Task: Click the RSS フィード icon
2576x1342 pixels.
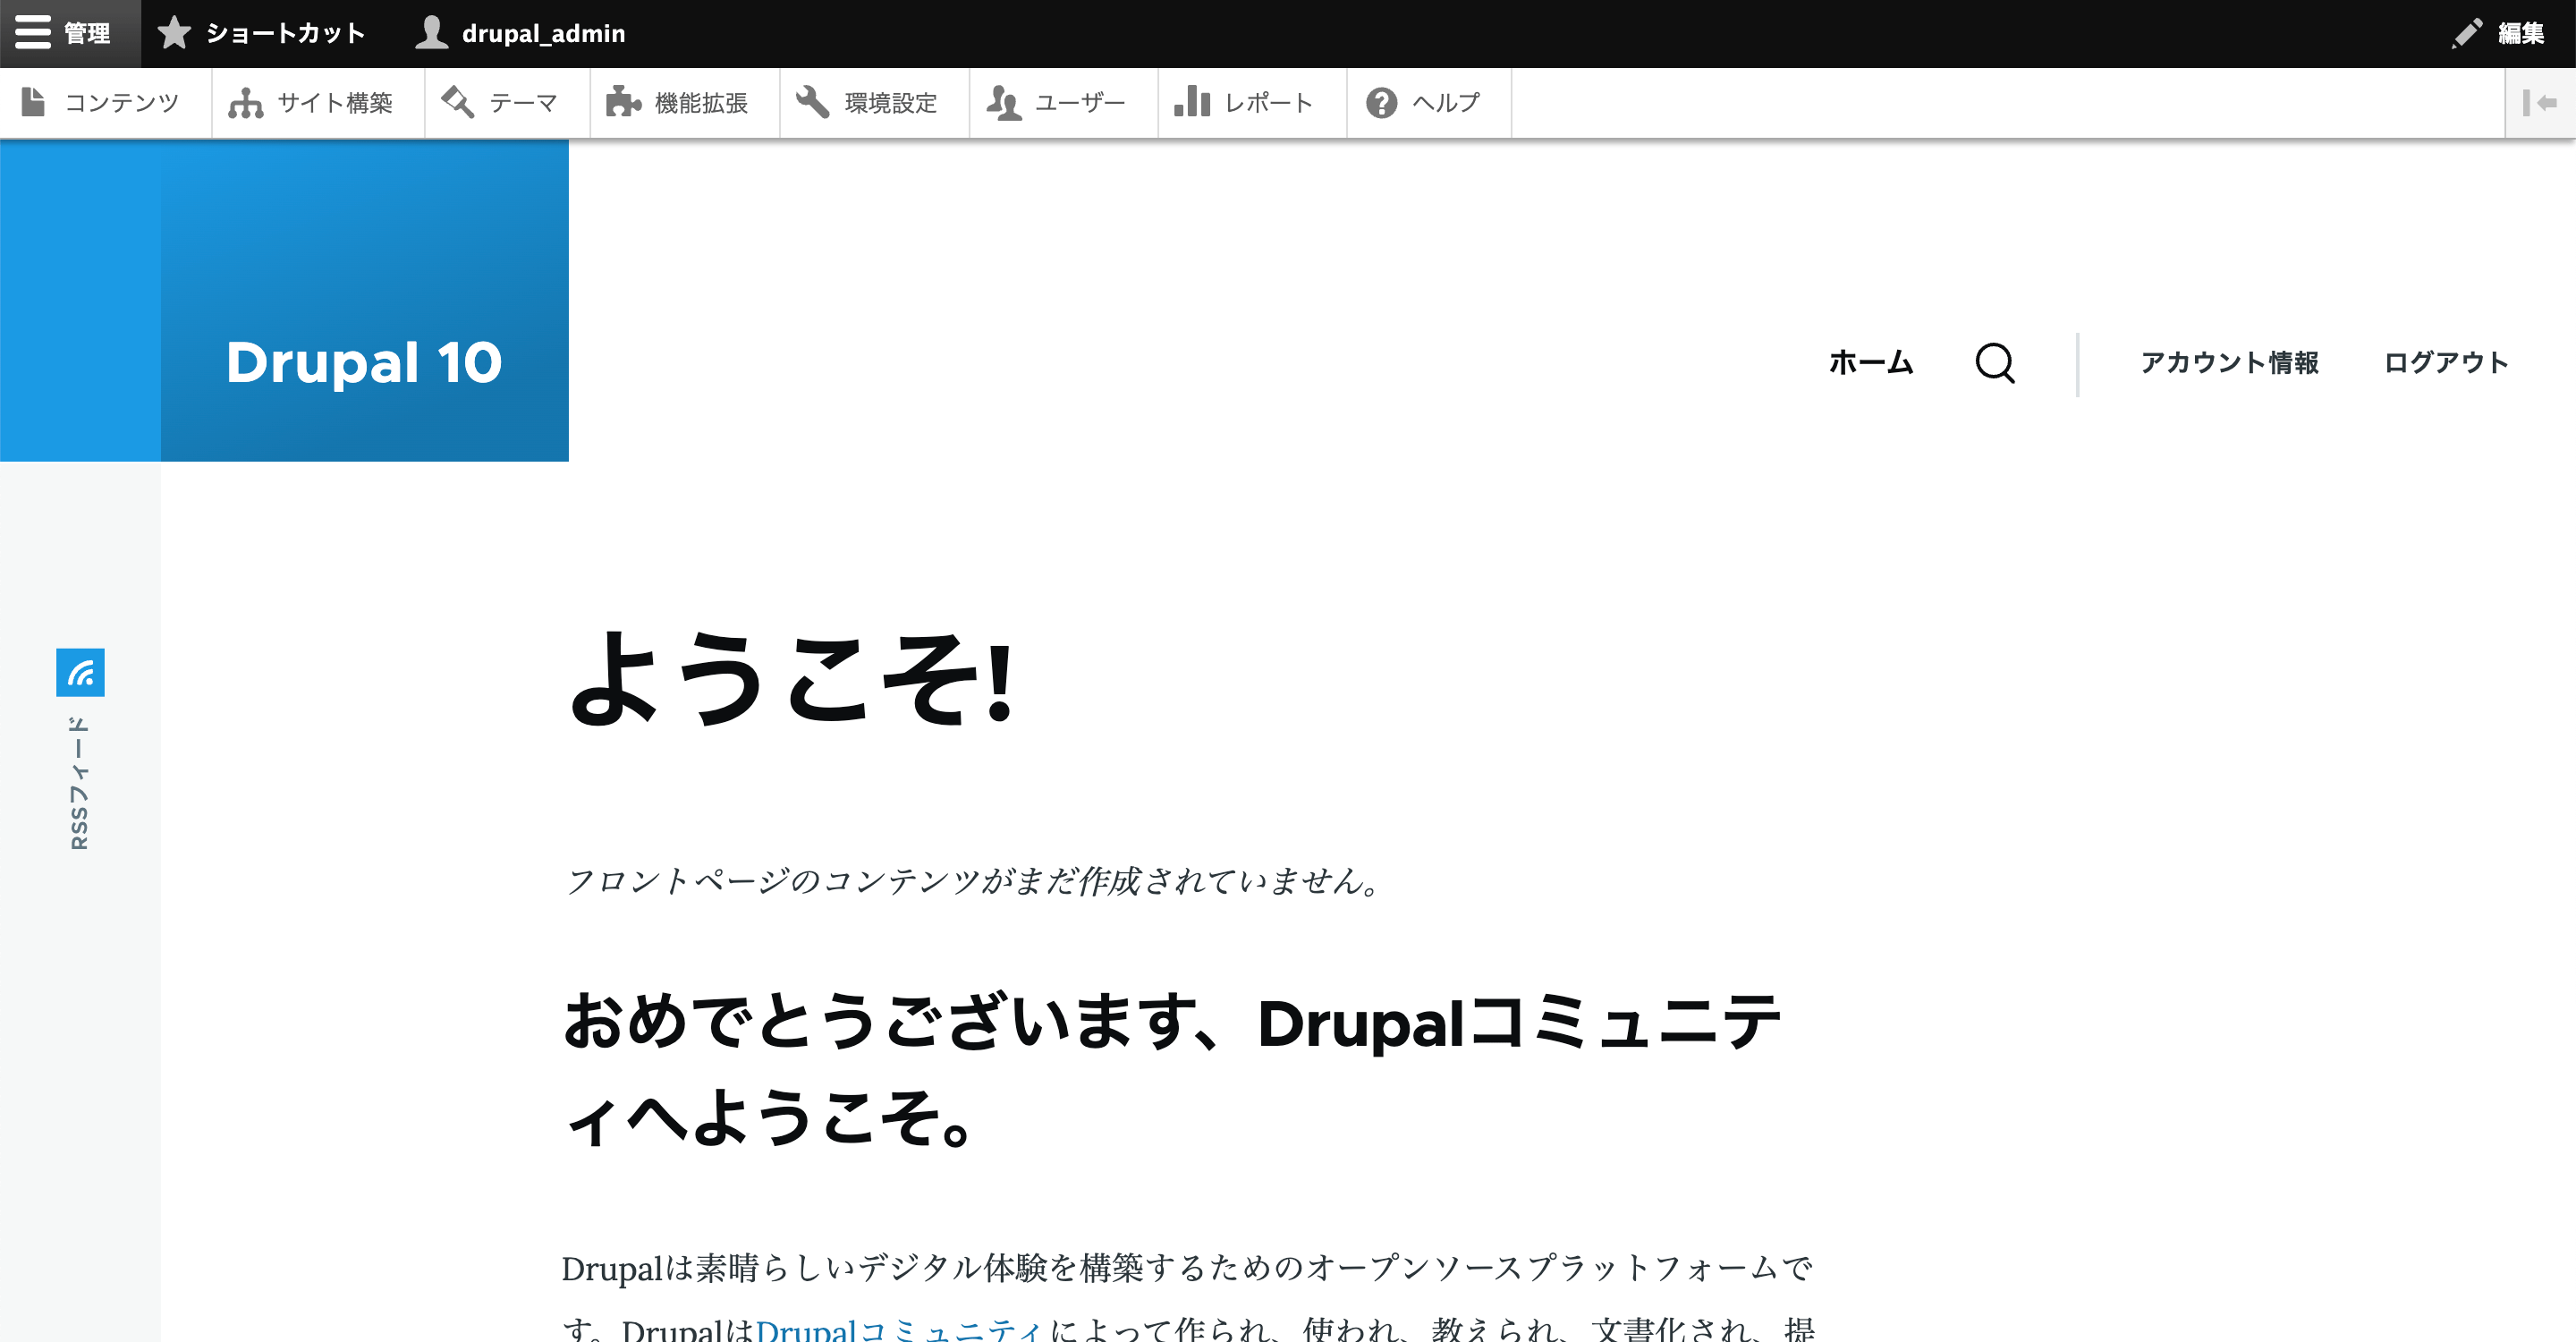Action: pos(81,671)
